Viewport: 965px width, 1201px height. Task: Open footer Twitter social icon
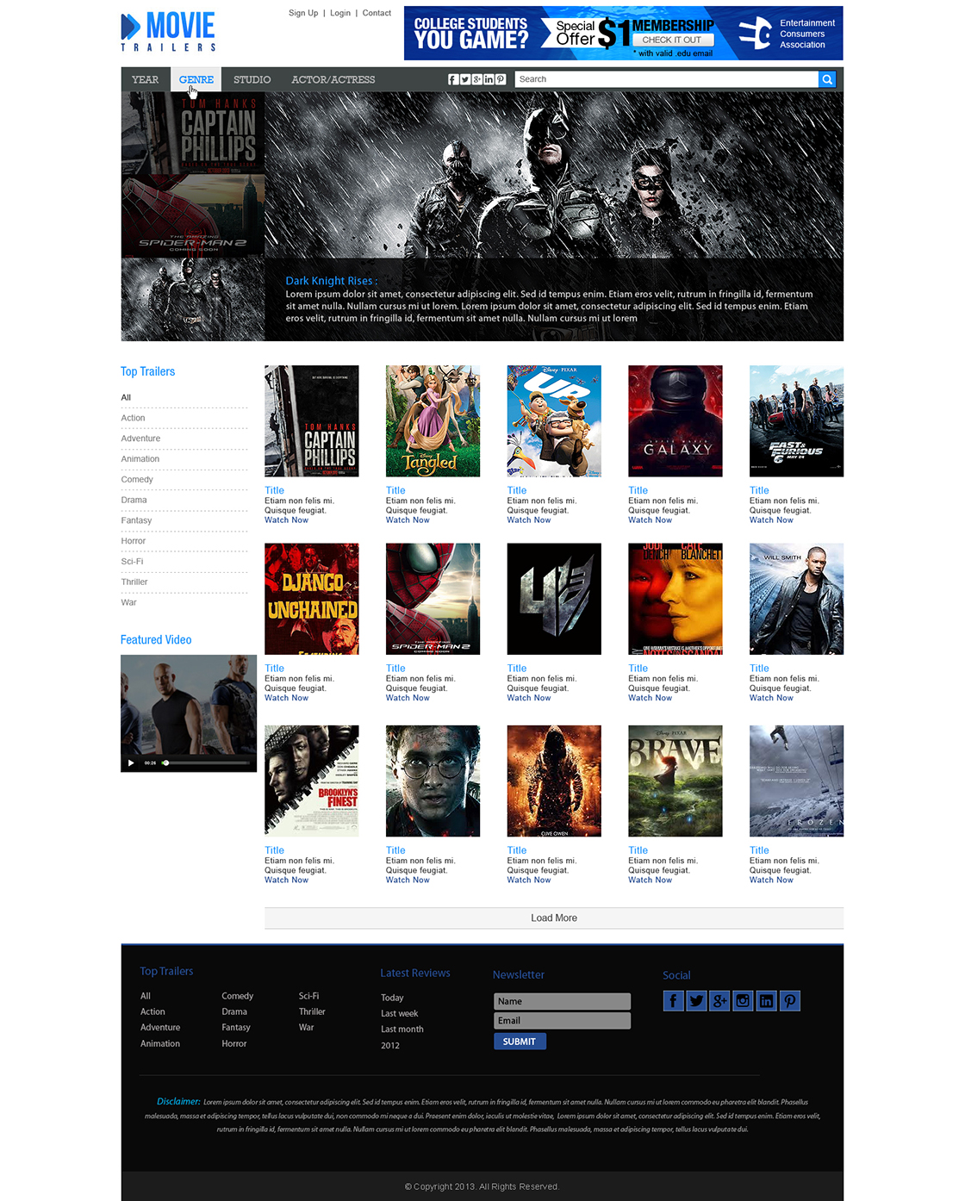pyautogui.click(x=697, y=1000)
